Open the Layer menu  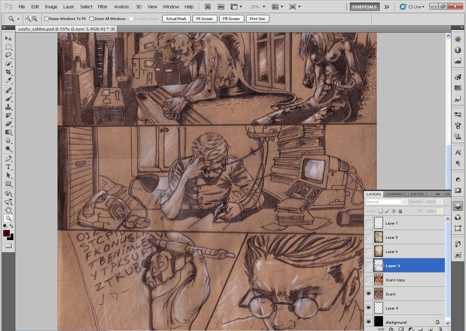coord(68,7)
